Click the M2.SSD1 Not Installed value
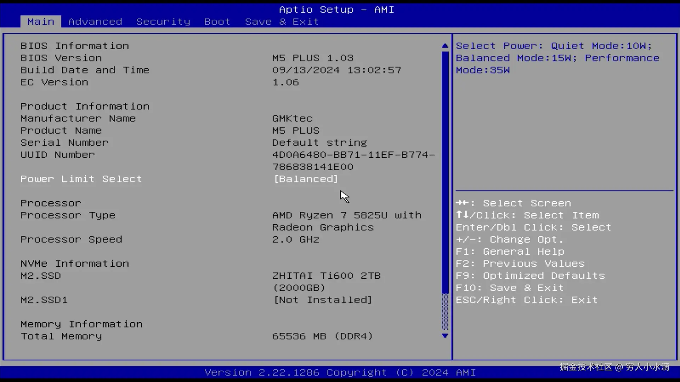 (x=323, y=300)
